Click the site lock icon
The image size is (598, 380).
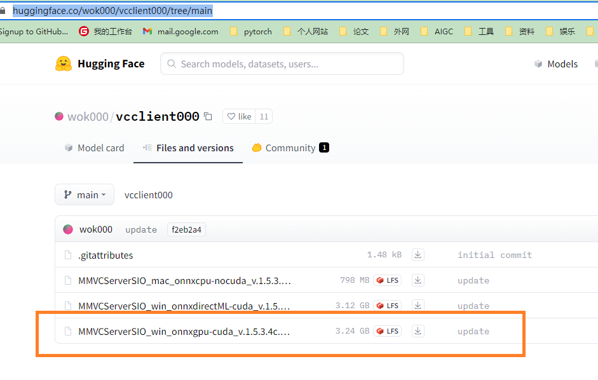click(x=3, y=11)
